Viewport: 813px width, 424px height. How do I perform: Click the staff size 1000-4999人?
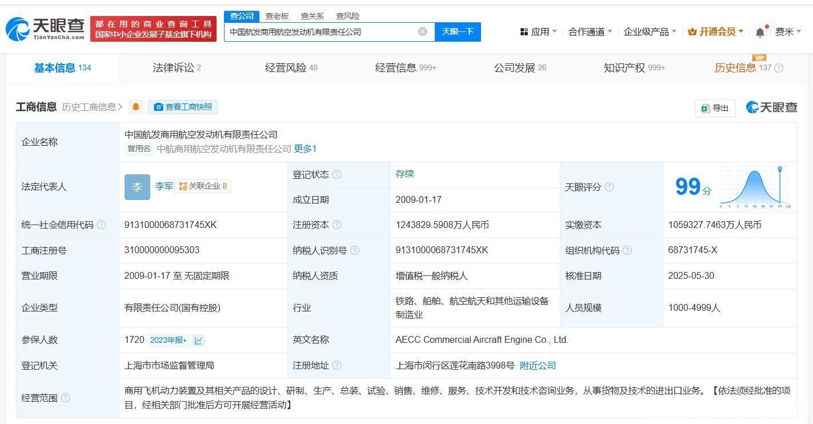click(694, 307)
